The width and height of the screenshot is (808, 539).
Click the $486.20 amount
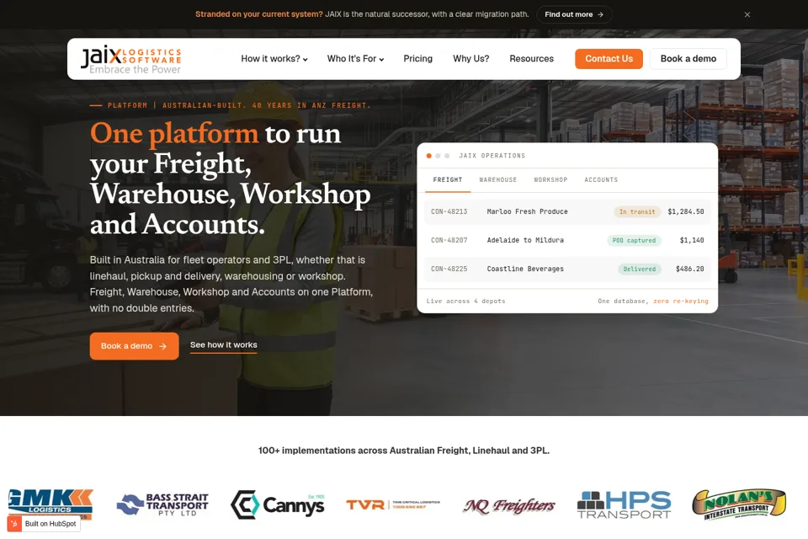(689, 269)
